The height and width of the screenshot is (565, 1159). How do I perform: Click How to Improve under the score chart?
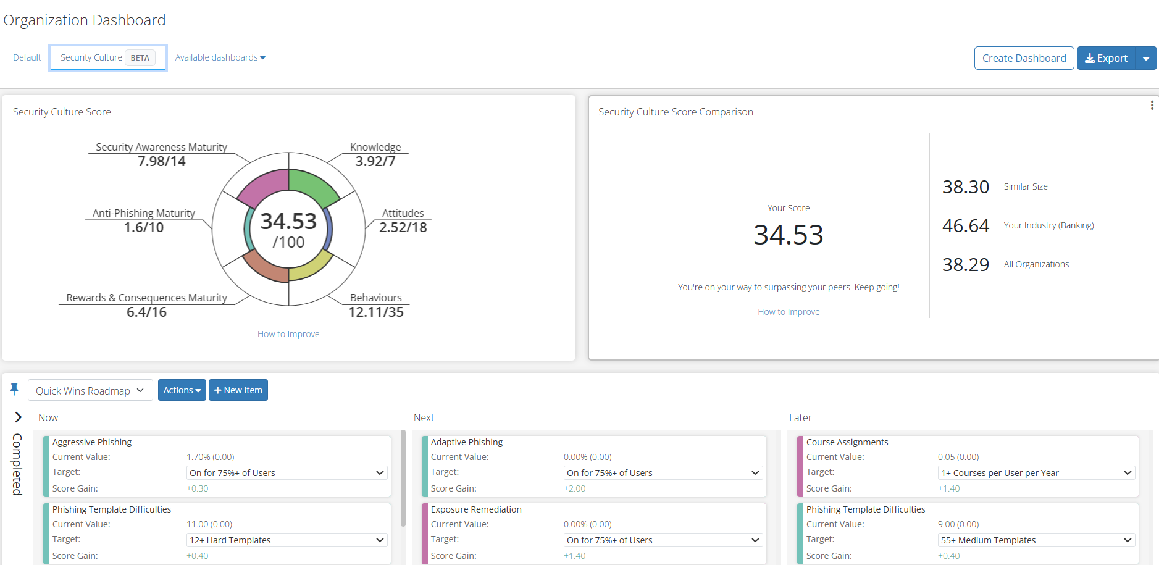coord(288,334)
